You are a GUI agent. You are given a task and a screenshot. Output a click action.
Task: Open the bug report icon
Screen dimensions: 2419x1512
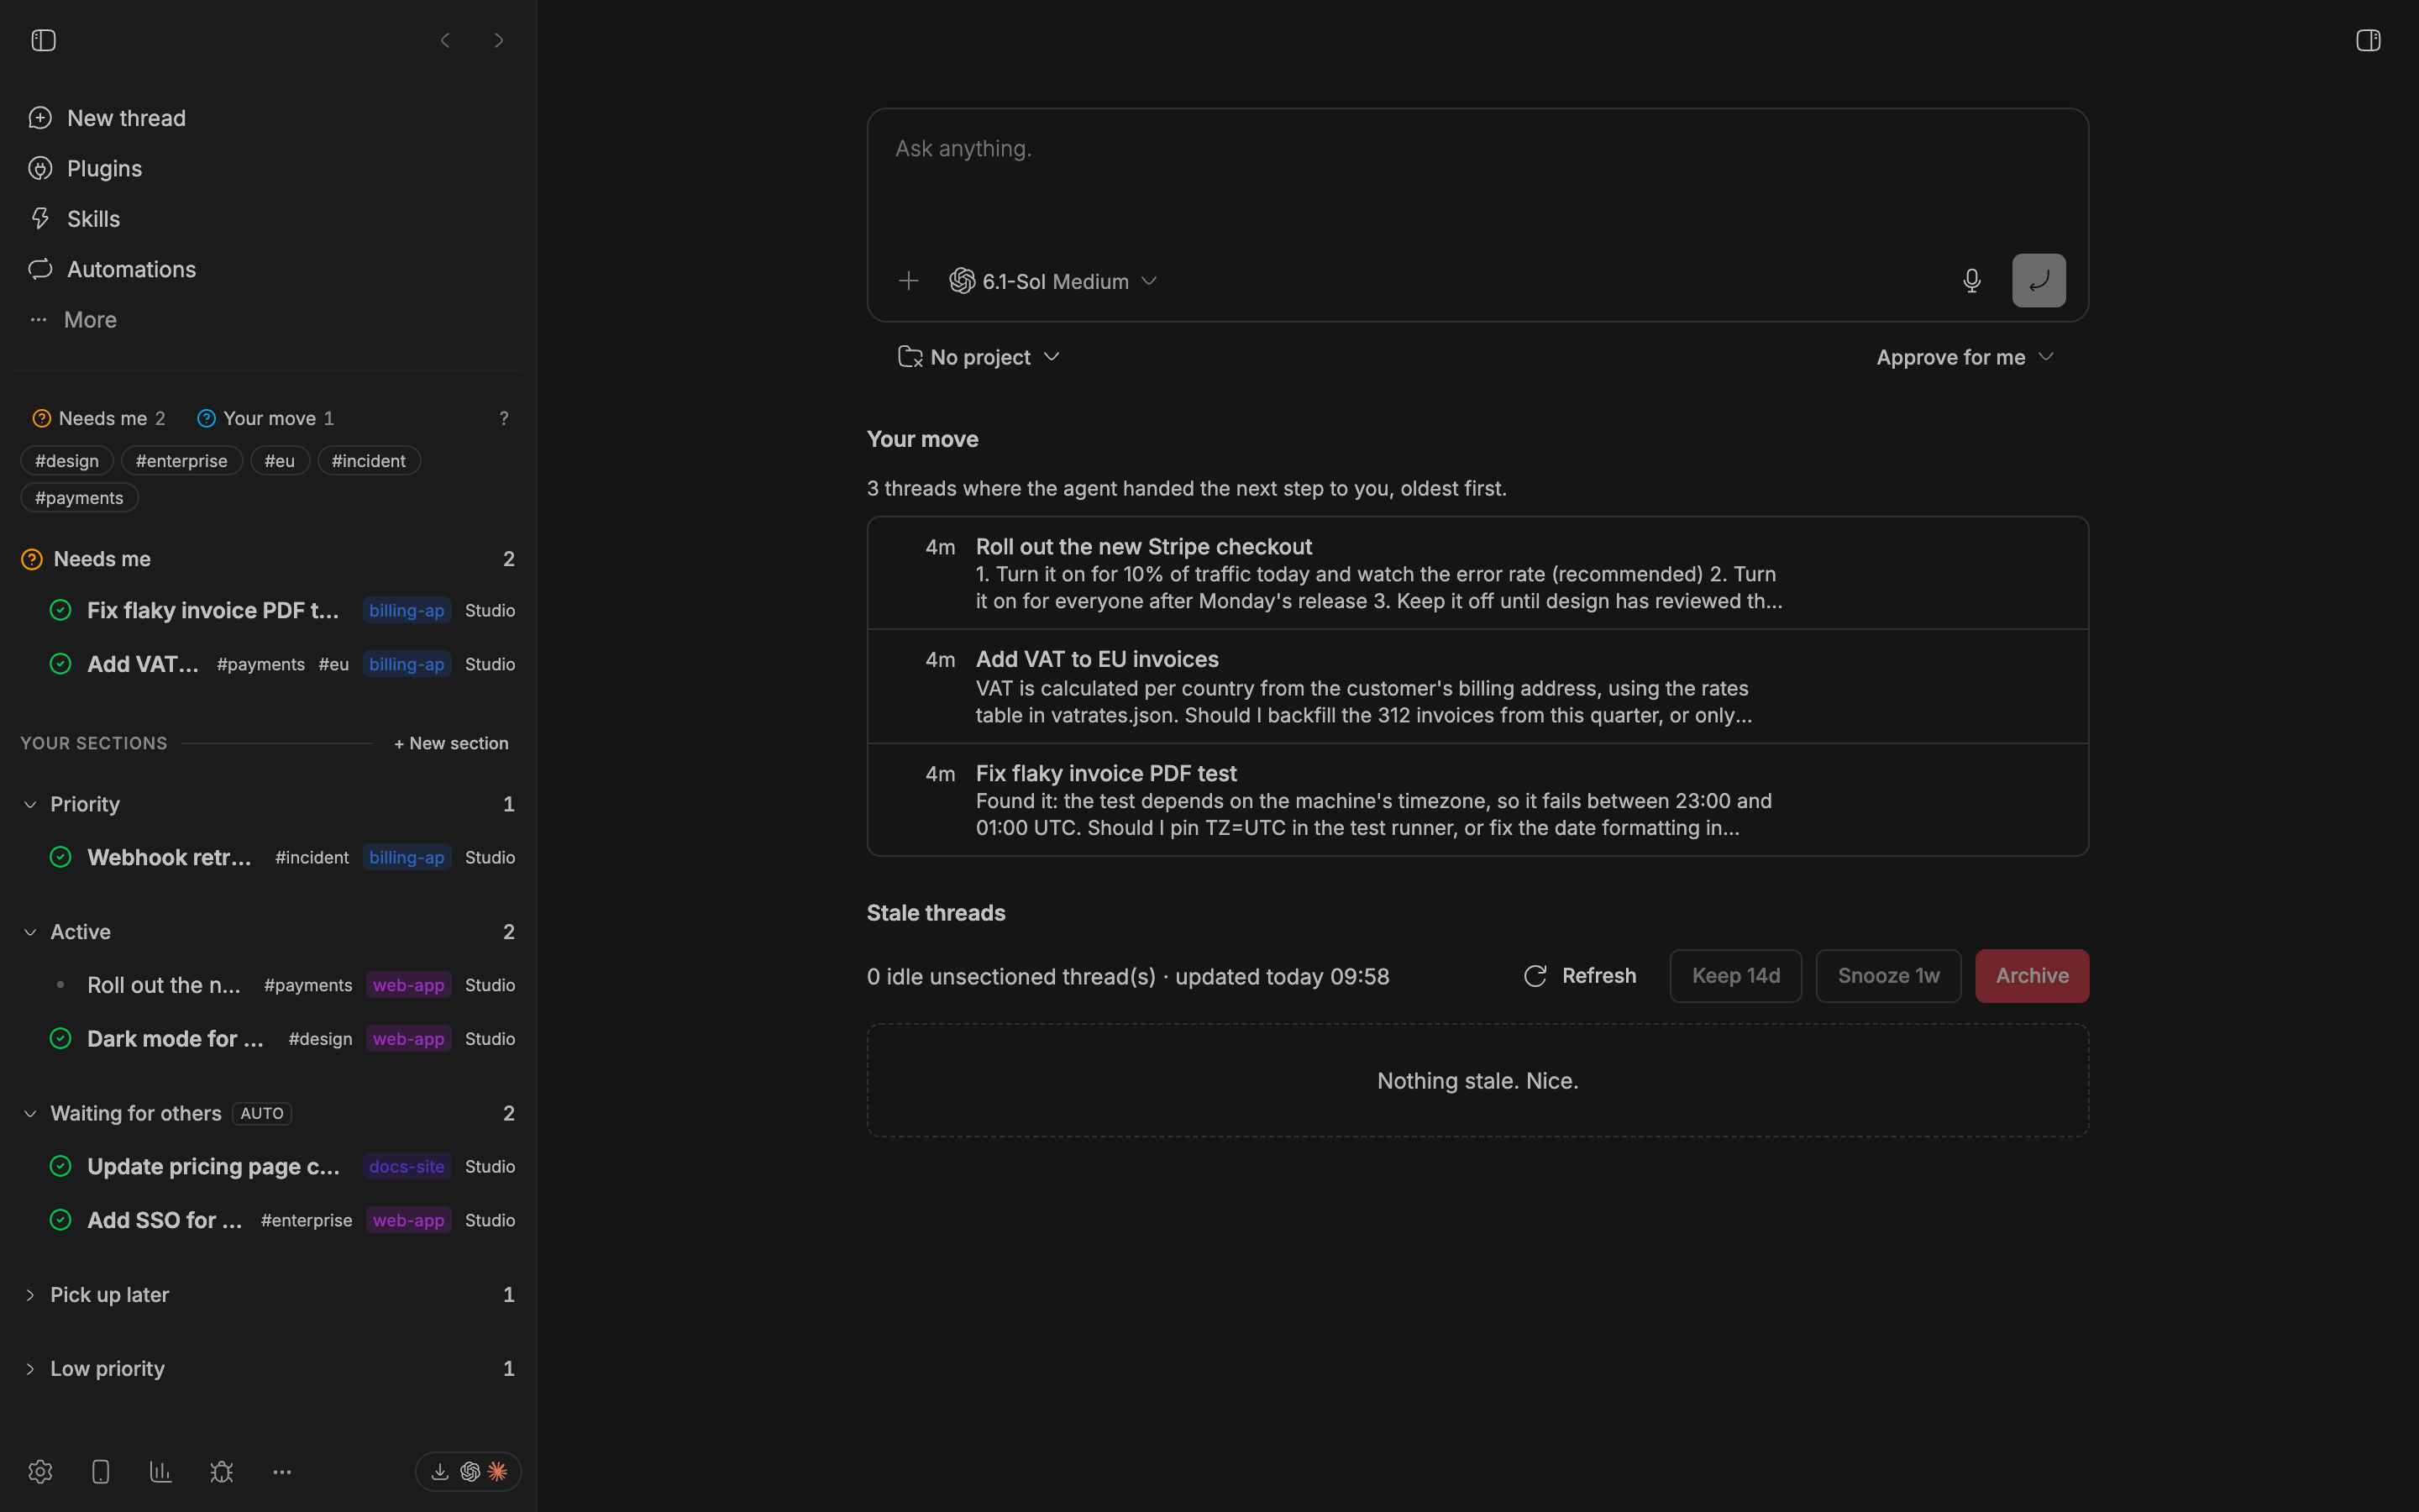click(222, 1471)
